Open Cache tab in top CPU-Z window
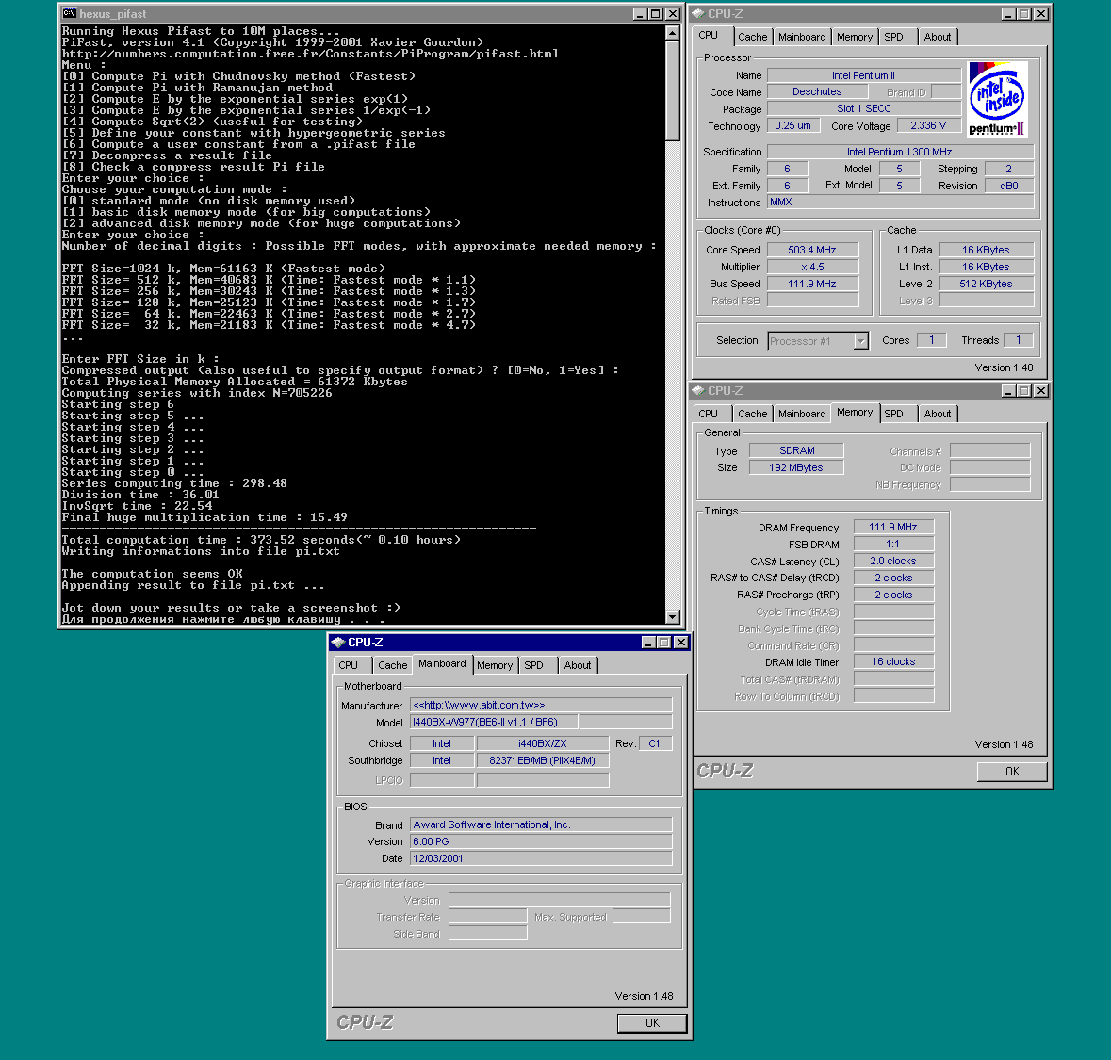This screenshot has height=1060, width=1111. (753, 37)
